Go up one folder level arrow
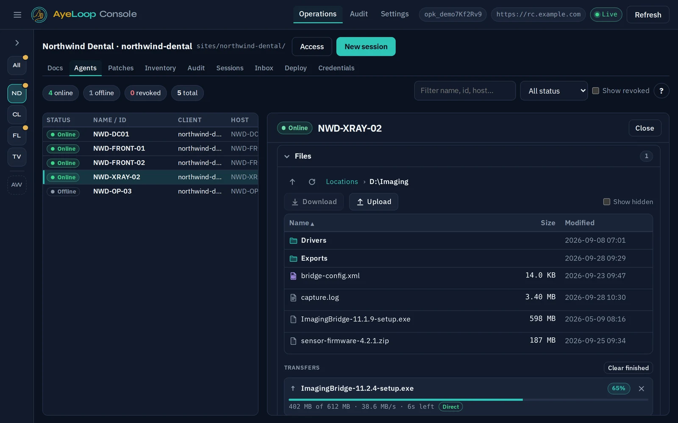678x423 pixels. [x=292, y=182]
